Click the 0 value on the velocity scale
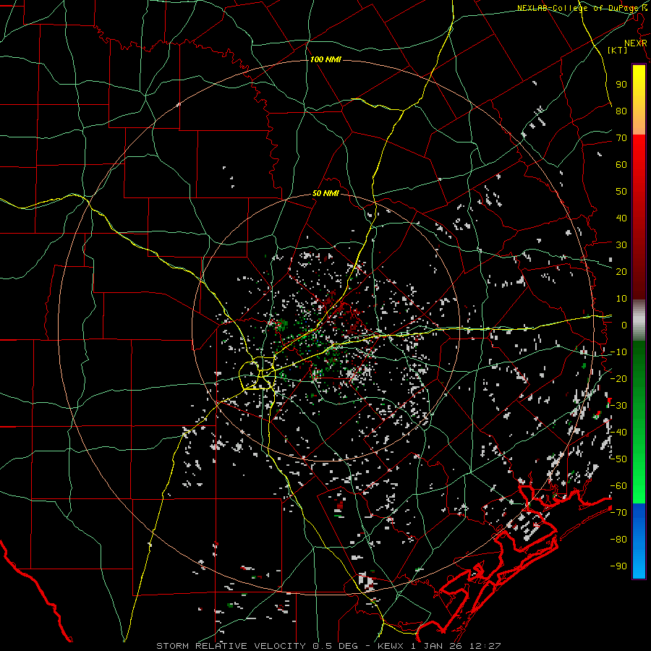 tap(624, 325)
